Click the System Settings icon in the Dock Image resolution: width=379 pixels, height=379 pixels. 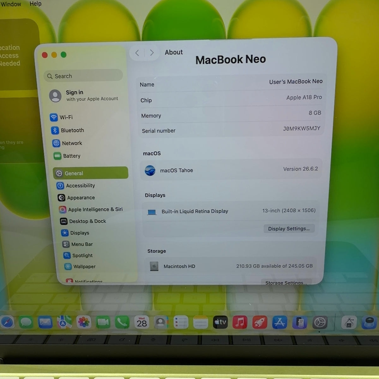coord(320,322)
